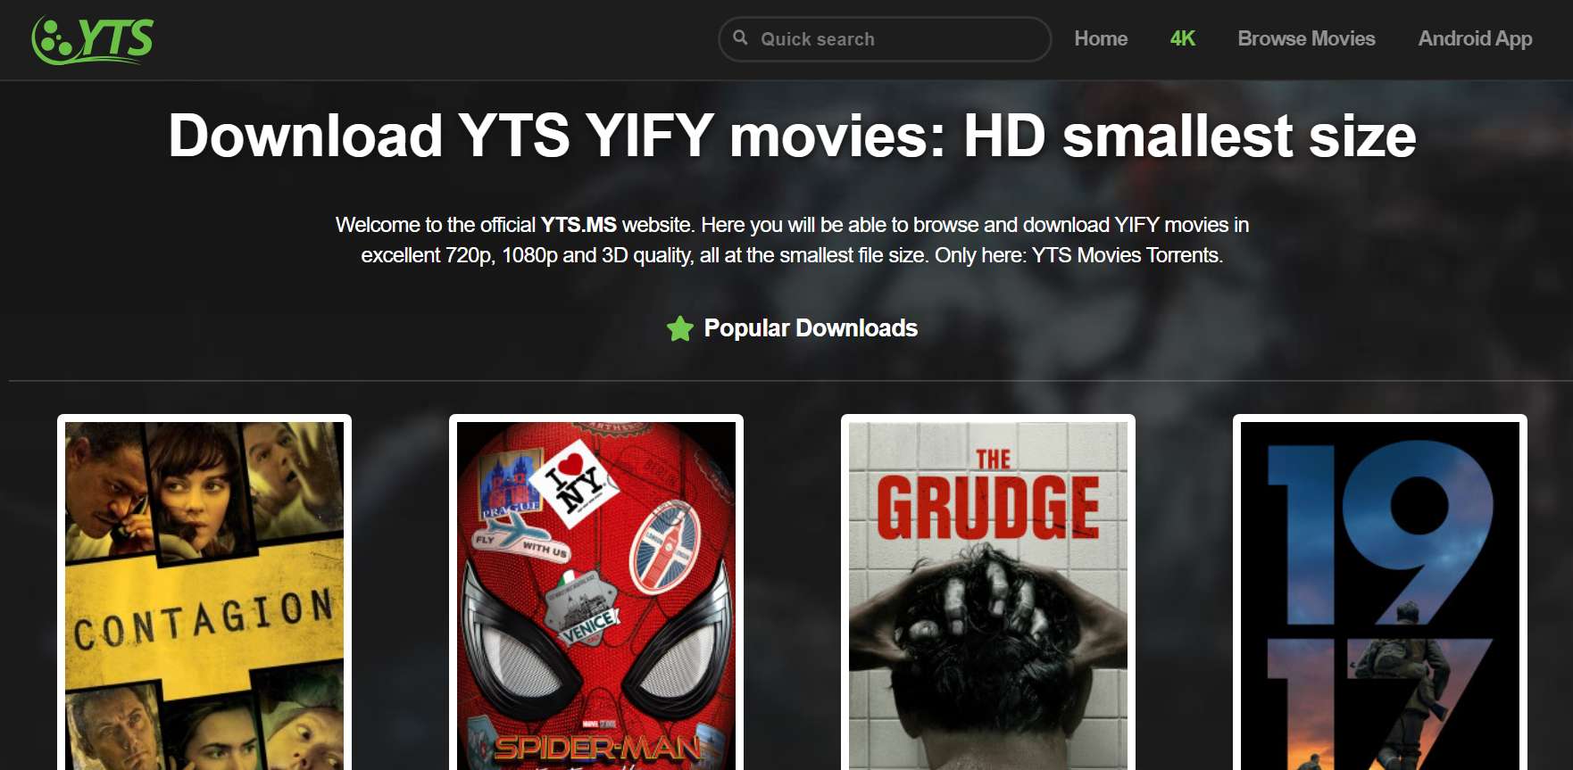Image resolution: width=1573 pixels, height=770 pixels.
Task: Click the Popular Downloads heading
Action: [x=811, y=328]
